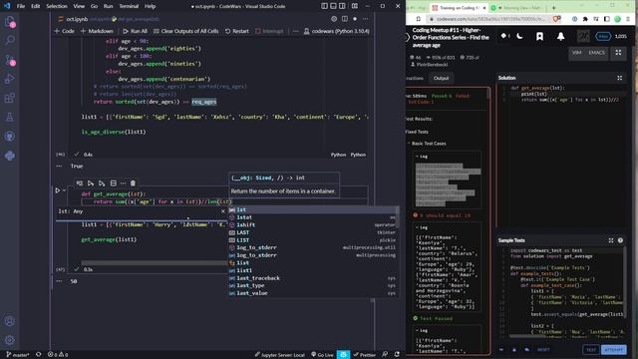Click Go Live in the status bar
The height and width of the screenshot is (359, 638).
(x=322, y=355)
